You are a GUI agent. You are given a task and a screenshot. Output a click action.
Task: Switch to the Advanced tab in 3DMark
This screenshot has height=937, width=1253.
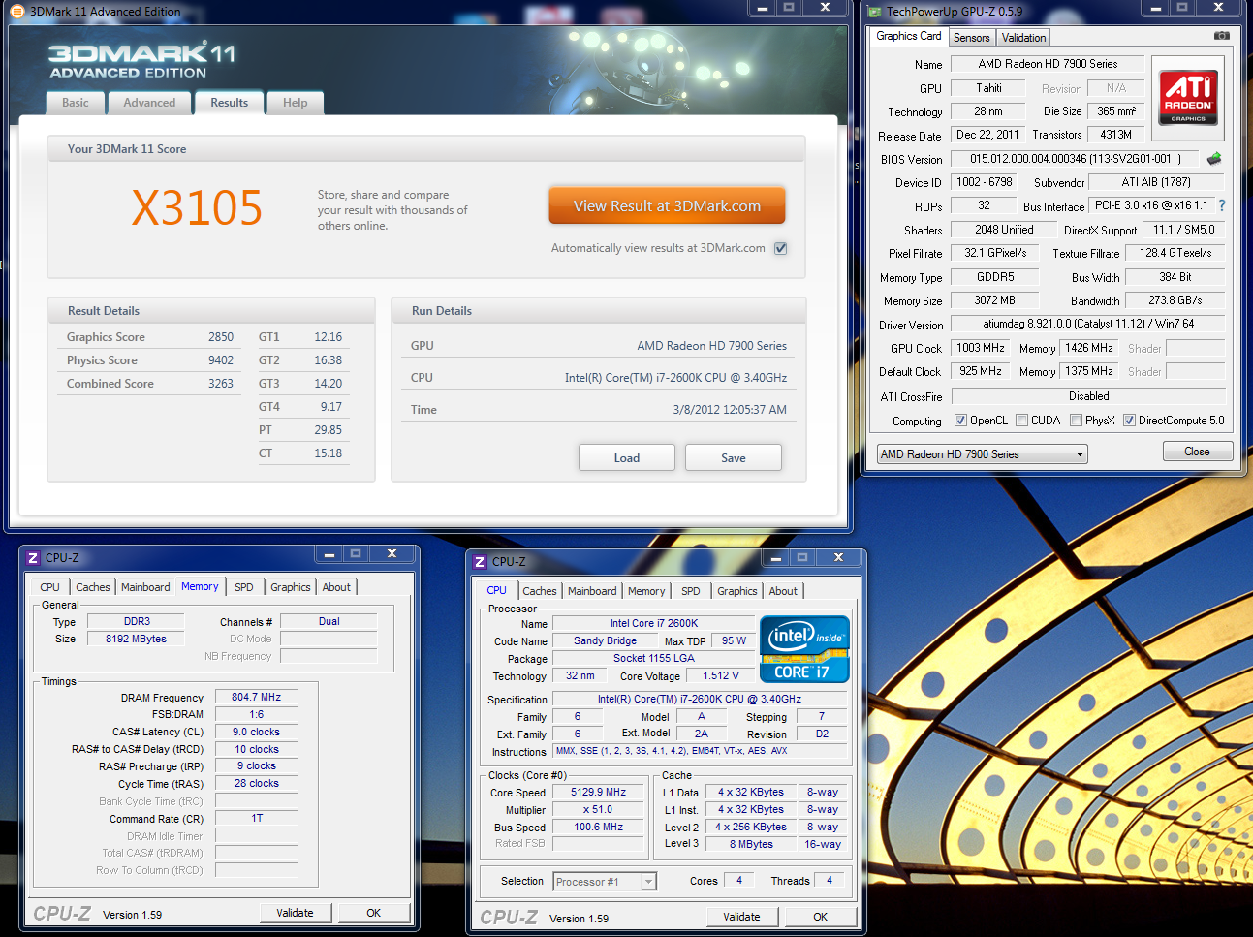pyautogui.click(x=149, y=103)
